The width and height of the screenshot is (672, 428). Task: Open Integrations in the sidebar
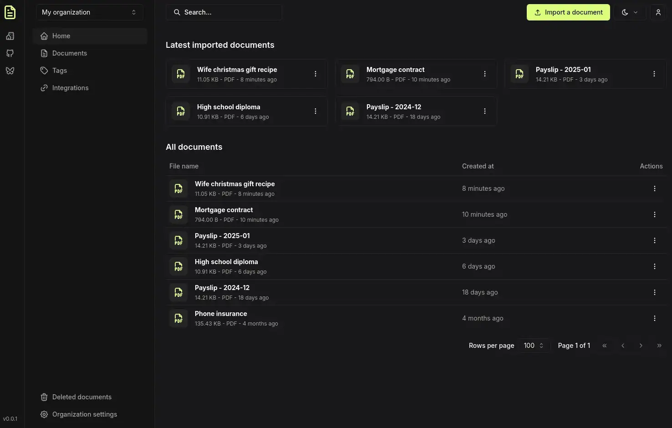pyautogui.click(x=70, y=88)
